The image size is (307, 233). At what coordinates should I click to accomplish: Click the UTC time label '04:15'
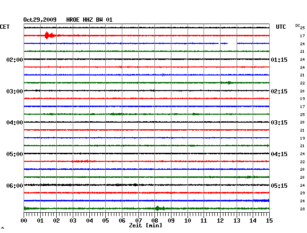279,154
